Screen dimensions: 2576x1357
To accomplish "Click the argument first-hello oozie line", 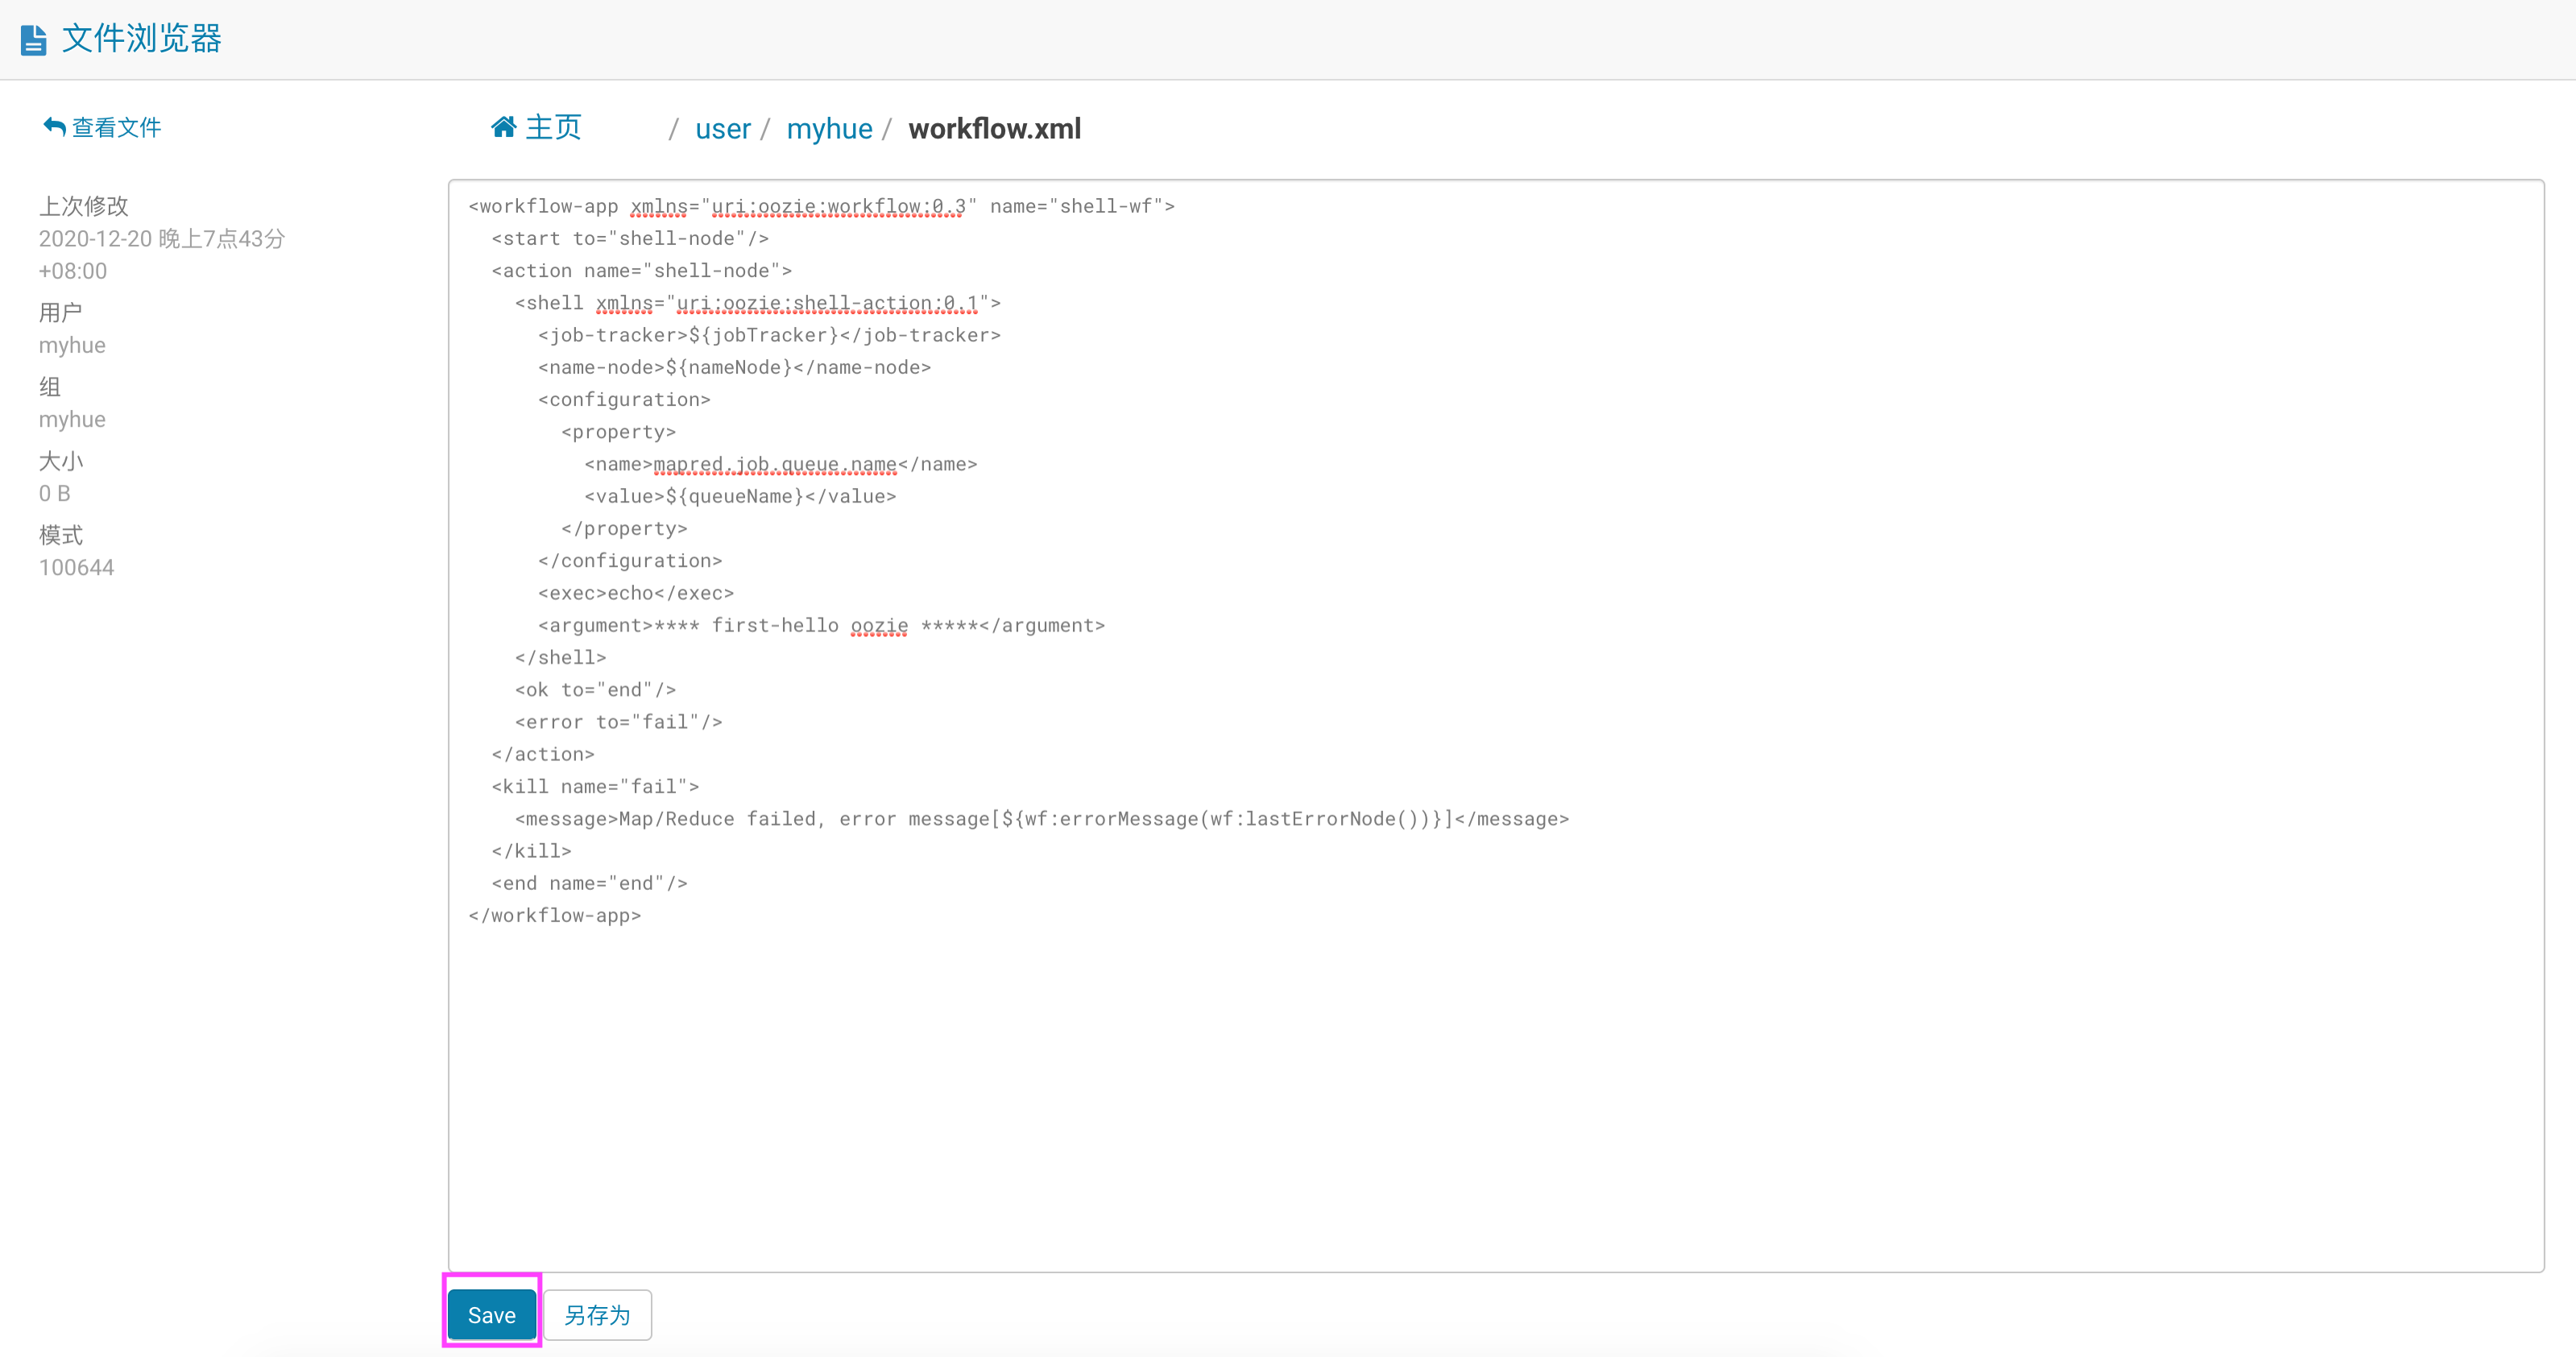I will point(821,626).
